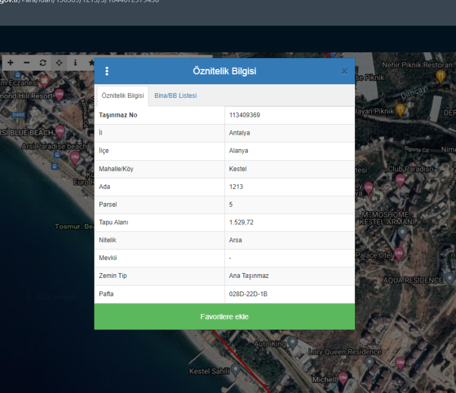Select the Öznitelik Bilgisi tab
Viewport: 456px width, 393px height.
pos(122,96)
